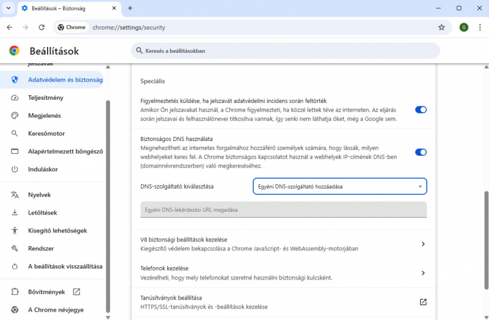Expand the Telefonok kezelése row
The height and width of the screenshot is (320, 489).
tap(283, 273)
